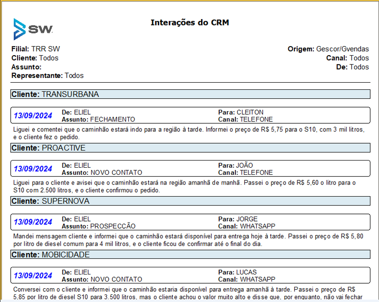This screenshot has width=379, height=302.
Task: Select 'Canal: WHATSAPP' in the SUPERNOVA entry
Action: [247, 226]
